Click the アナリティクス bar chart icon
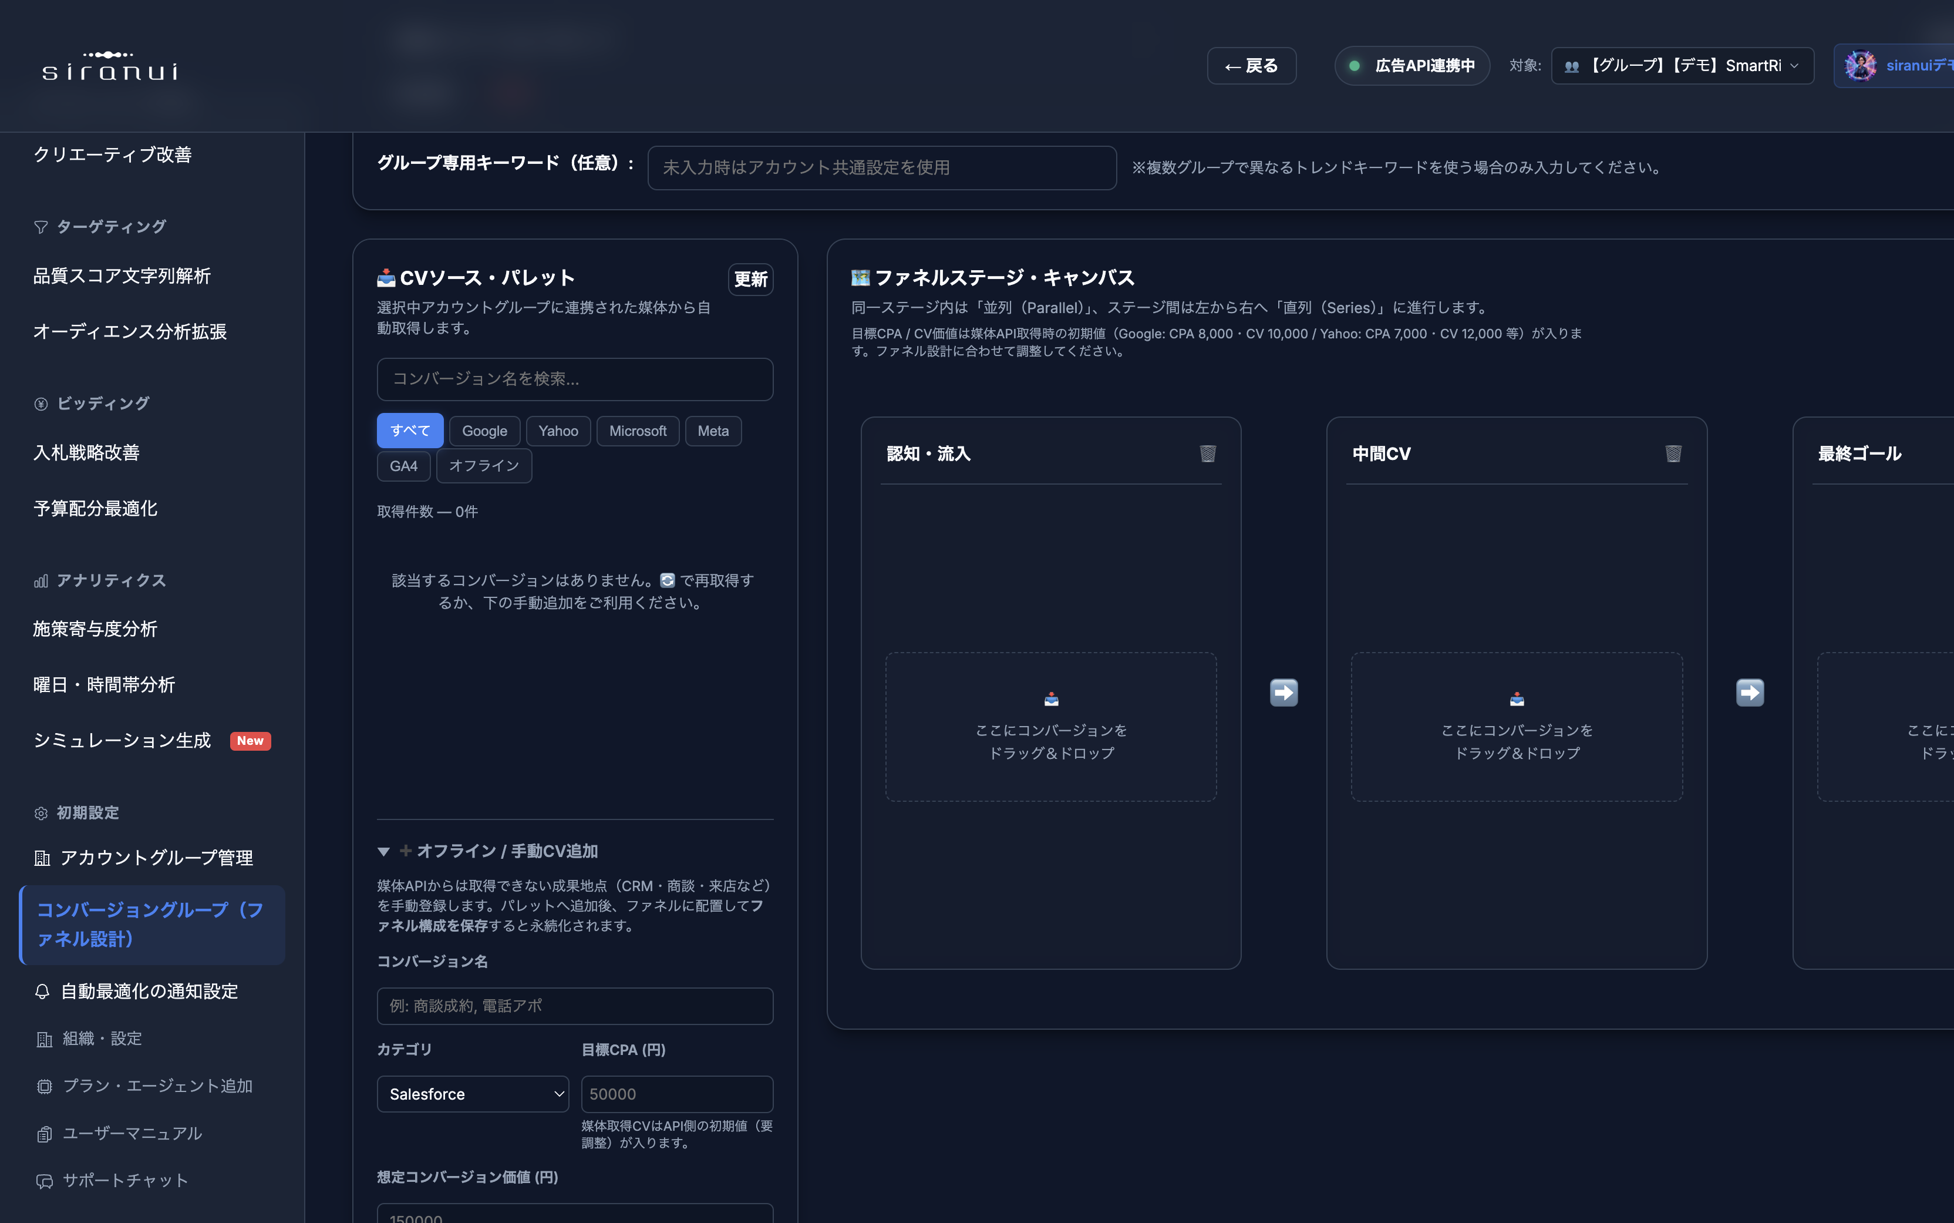The image size is (1954, 1223). [x=41, y=581]
